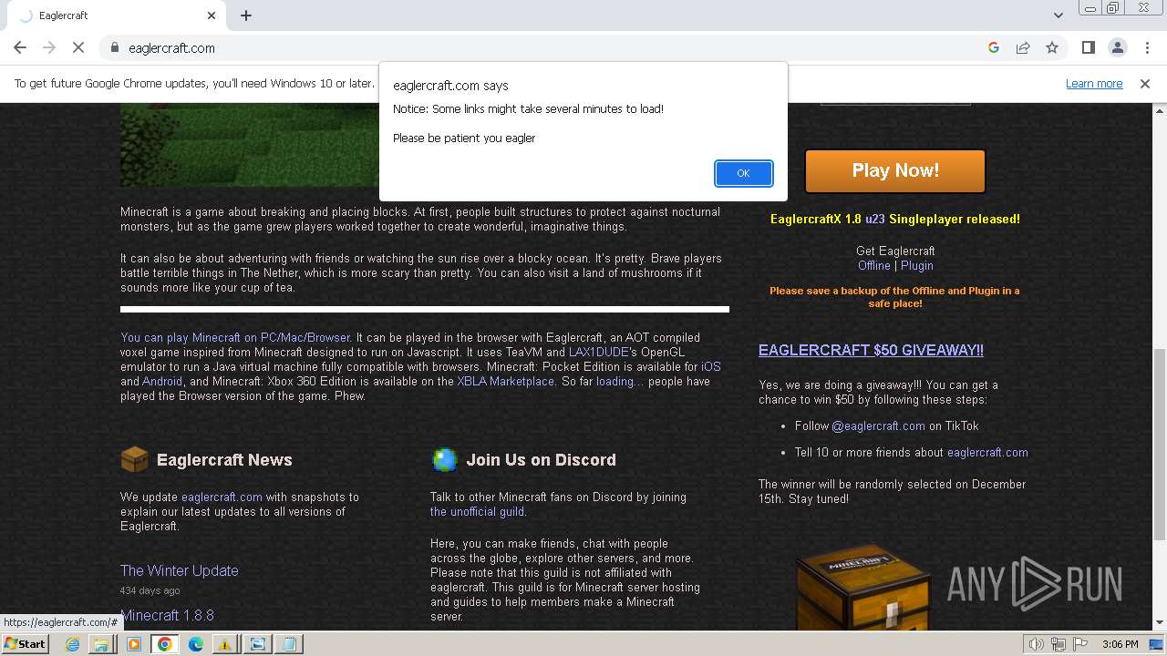Click the chest icon beside Eaglercraft News

pos(134,459)
